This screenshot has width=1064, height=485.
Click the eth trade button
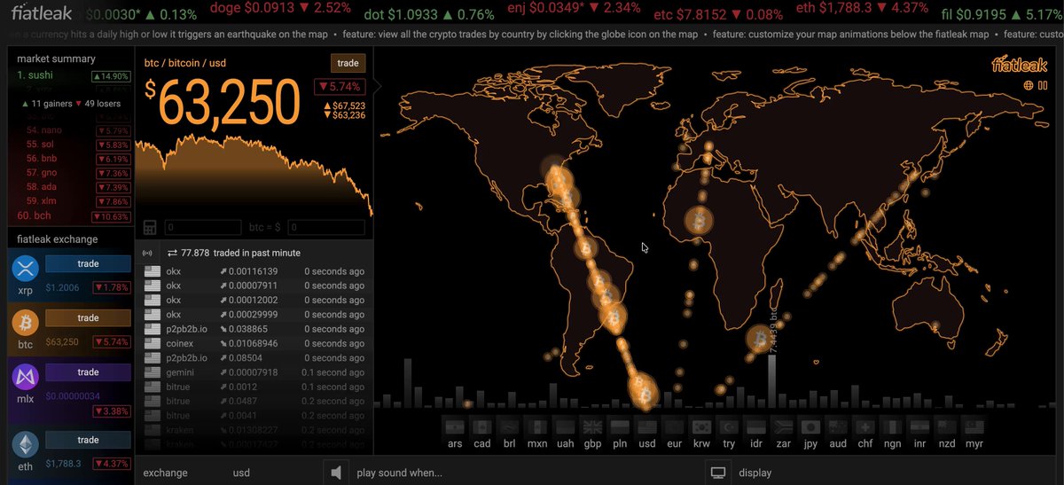click(x=88, y=440)
